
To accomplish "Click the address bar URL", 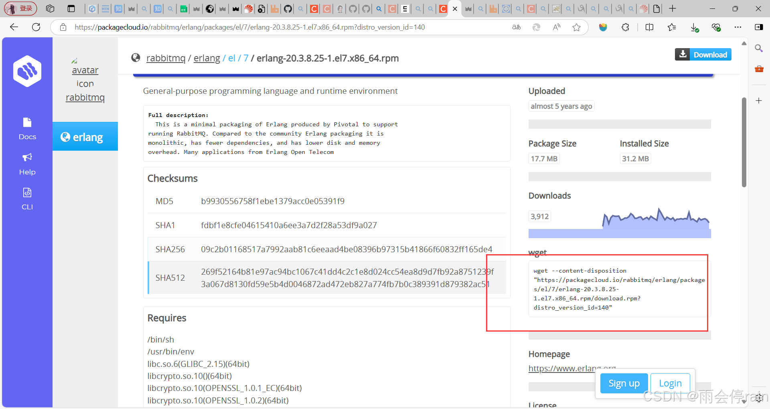I will tap(249, 27).
